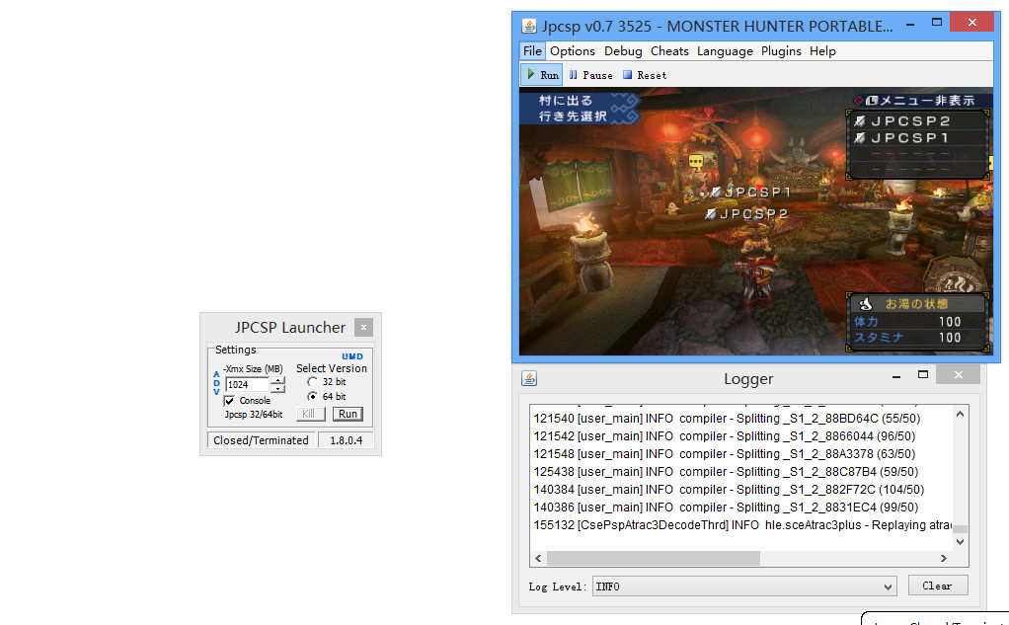
Task: Increase Xmx Size with the up arrow
Action: point(277,380)
